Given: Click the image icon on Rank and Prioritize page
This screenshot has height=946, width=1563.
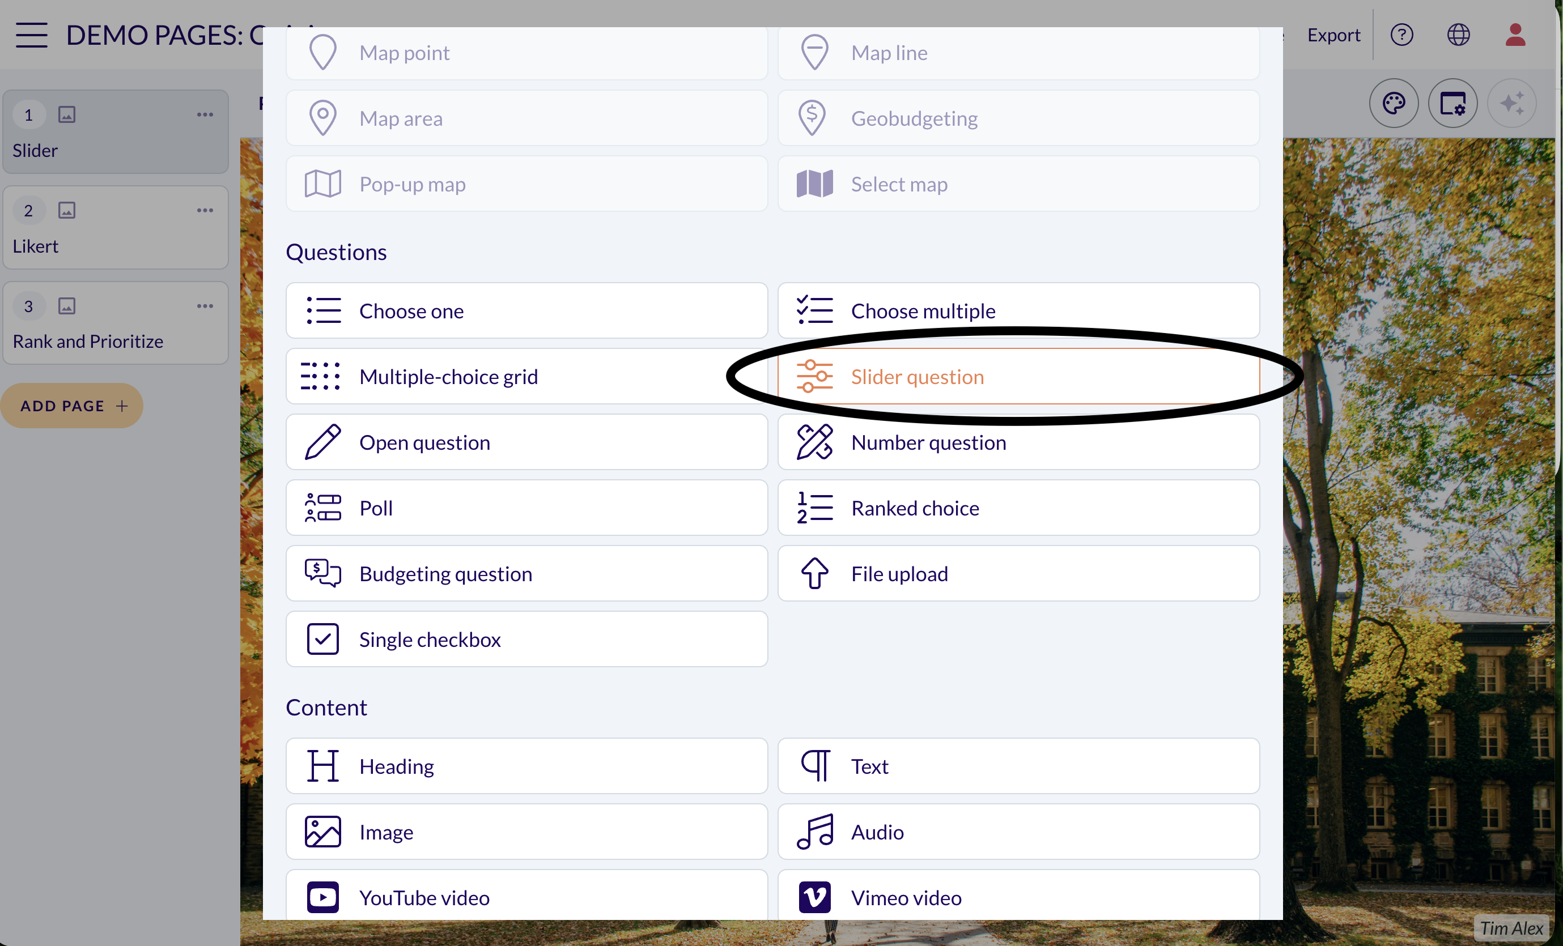Looking at the screenshot, I should tap(67, 306).
